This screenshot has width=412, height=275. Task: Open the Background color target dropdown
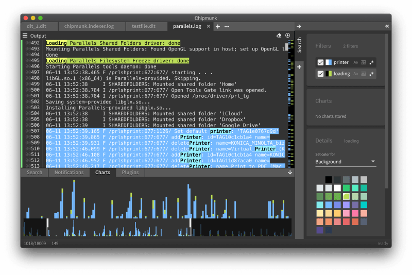(346, 162)
